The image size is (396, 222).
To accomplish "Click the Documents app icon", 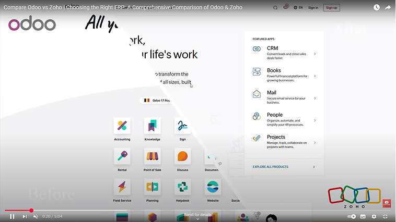I will (x=212, y=156).
